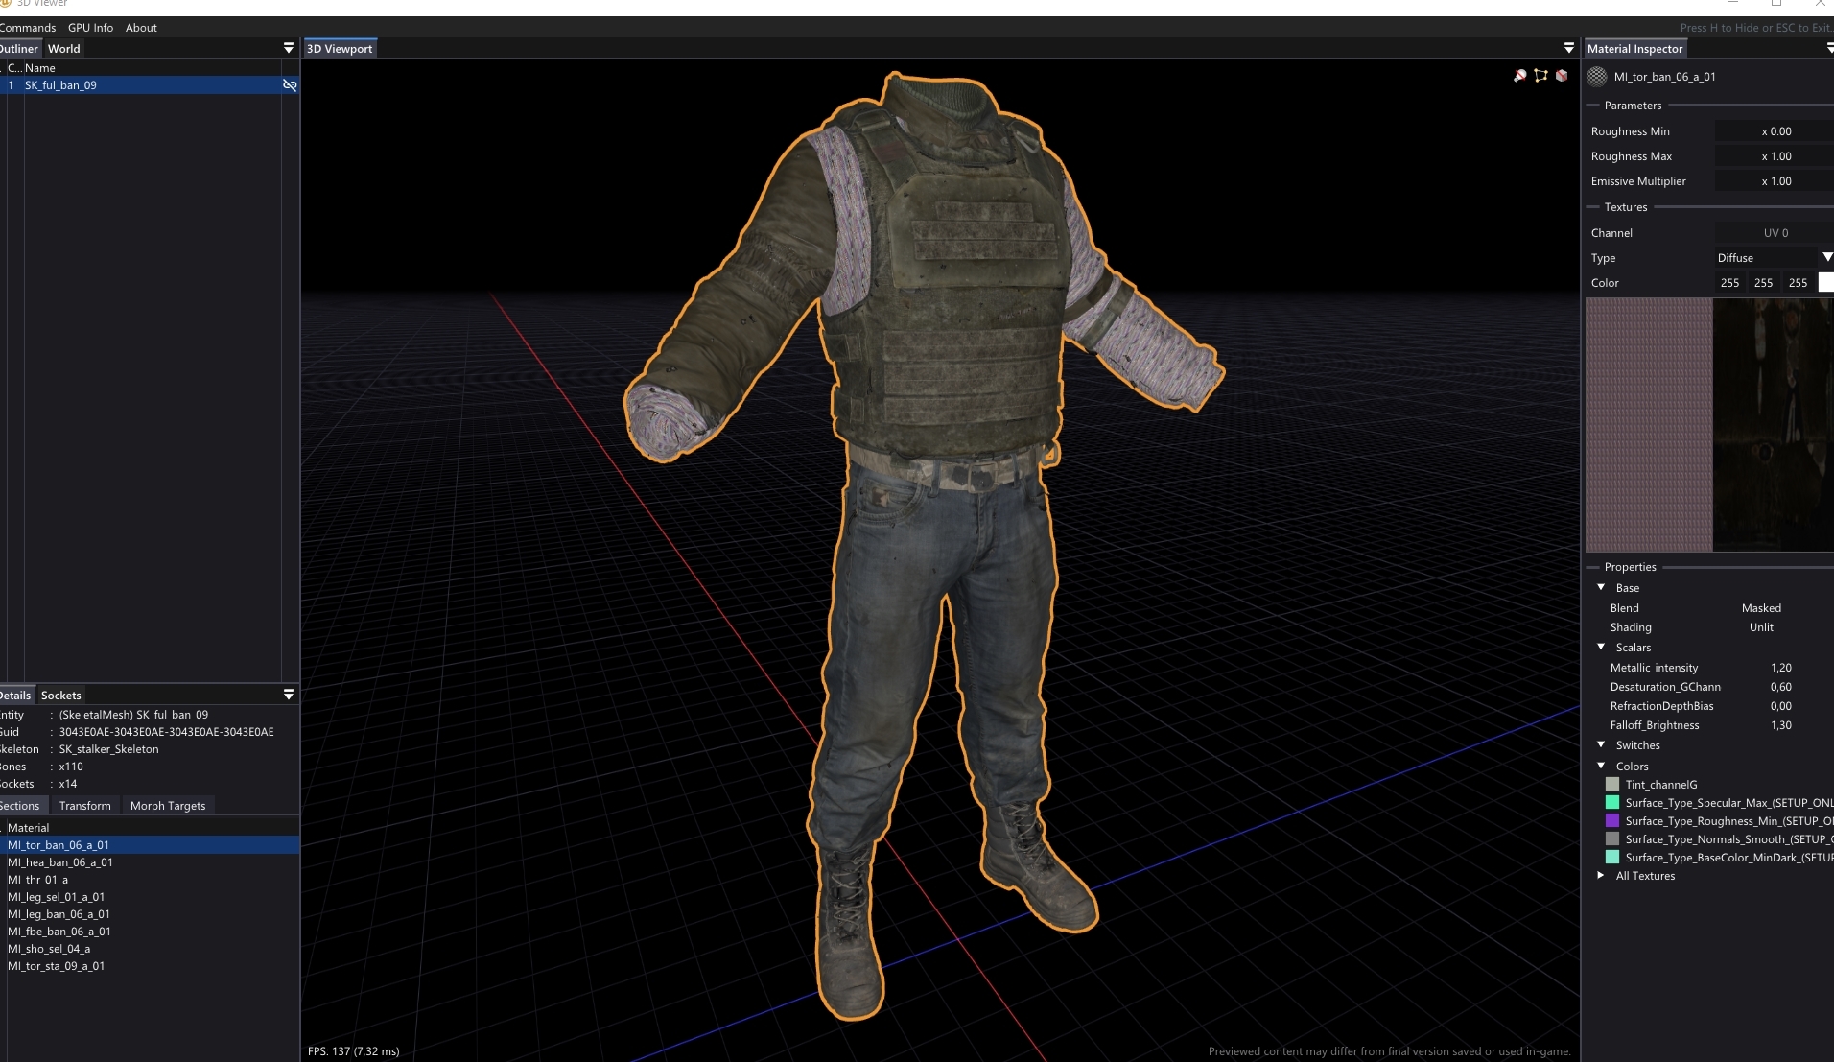Click the Name column header in Outliner
This screenshot has width=1834, height=1062.
coord(40,68)
